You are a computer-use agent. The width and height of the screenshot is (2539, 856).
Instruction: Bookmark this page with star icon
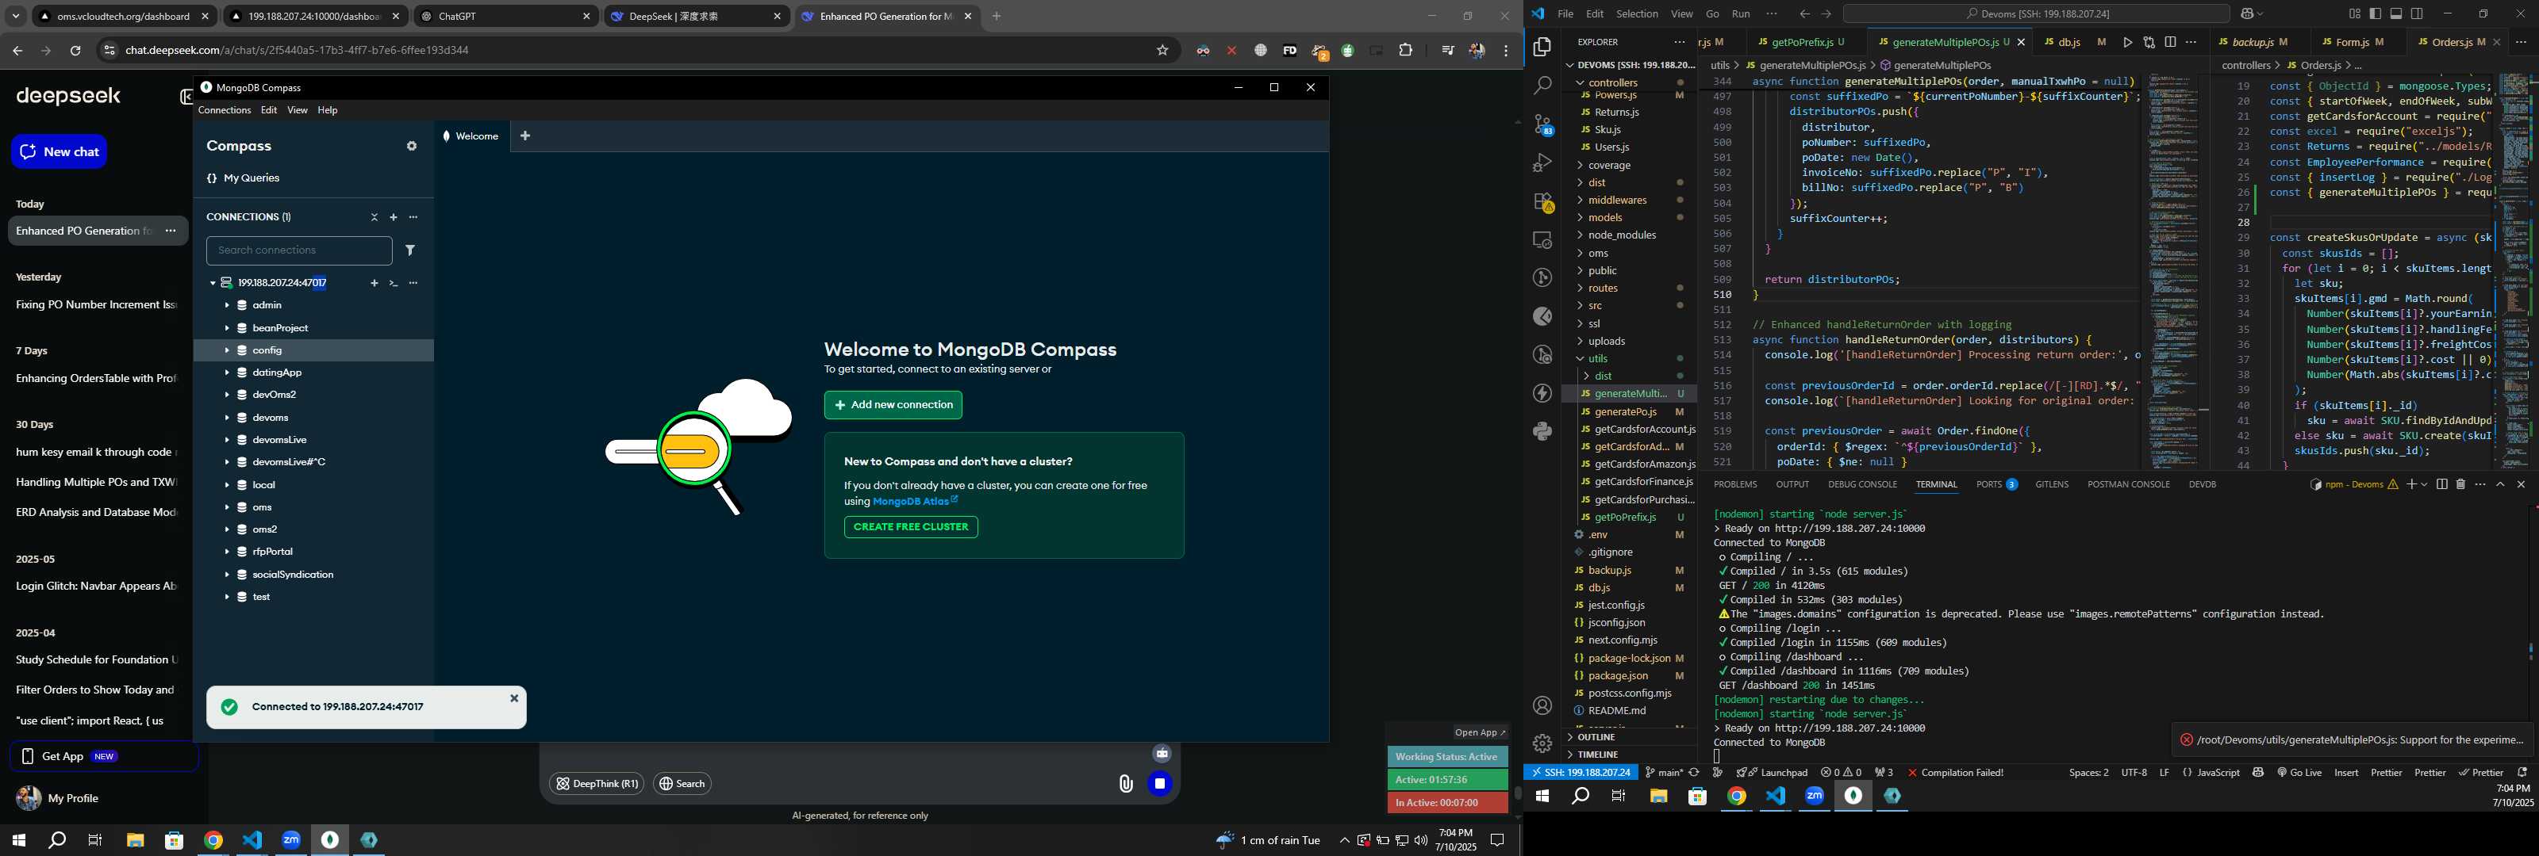pyautogui.click(x=1162, y=50)
